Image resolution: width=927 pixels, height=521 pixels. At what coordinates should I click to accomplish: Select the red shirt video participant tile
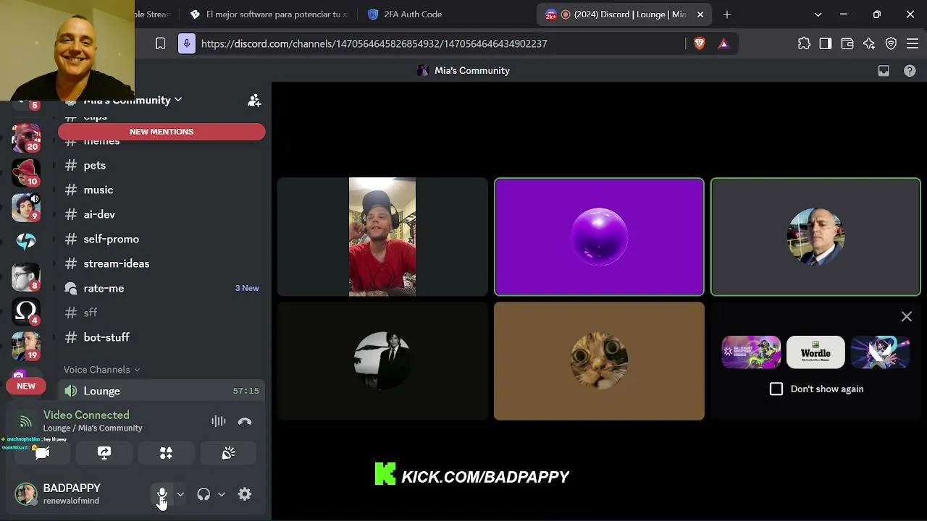tap(382, 237)
